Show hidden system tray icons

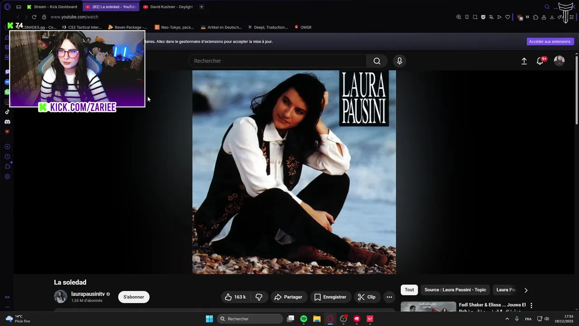[507, 319]
